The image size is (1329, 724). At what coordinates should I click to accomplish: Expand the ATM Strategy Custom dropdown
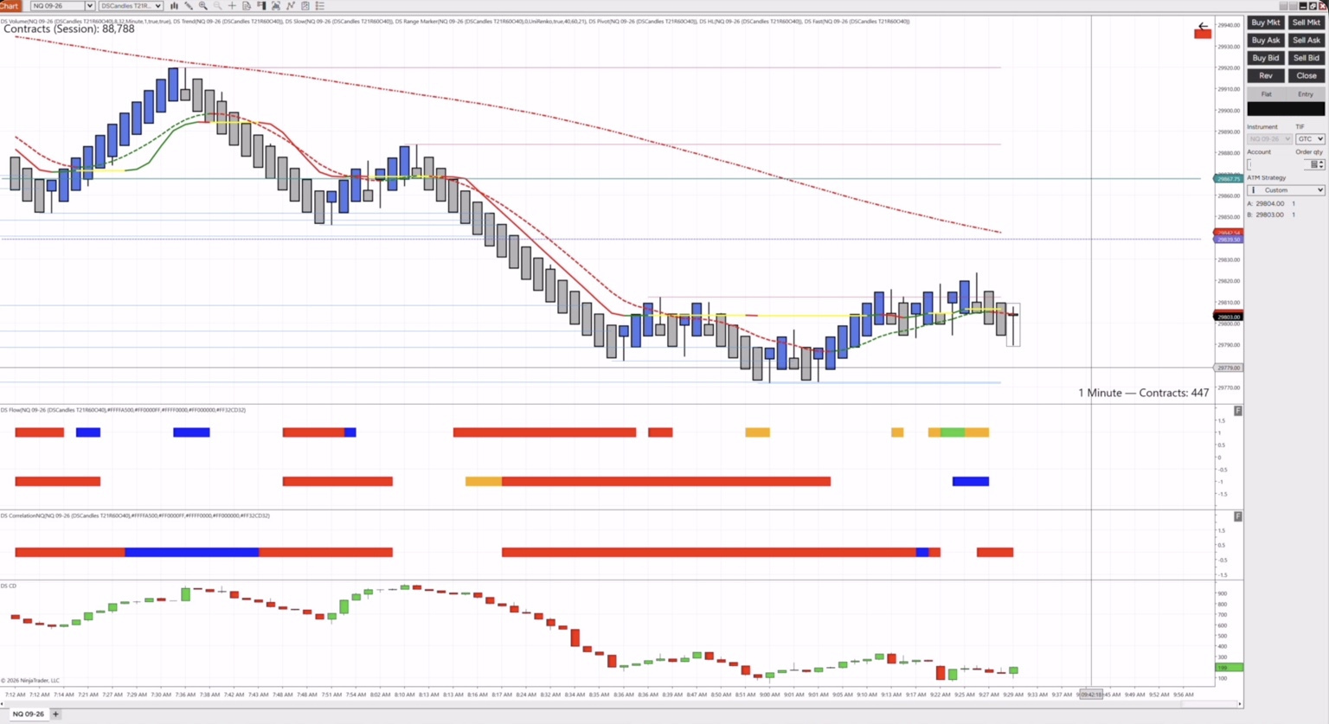pos(1286,190)
